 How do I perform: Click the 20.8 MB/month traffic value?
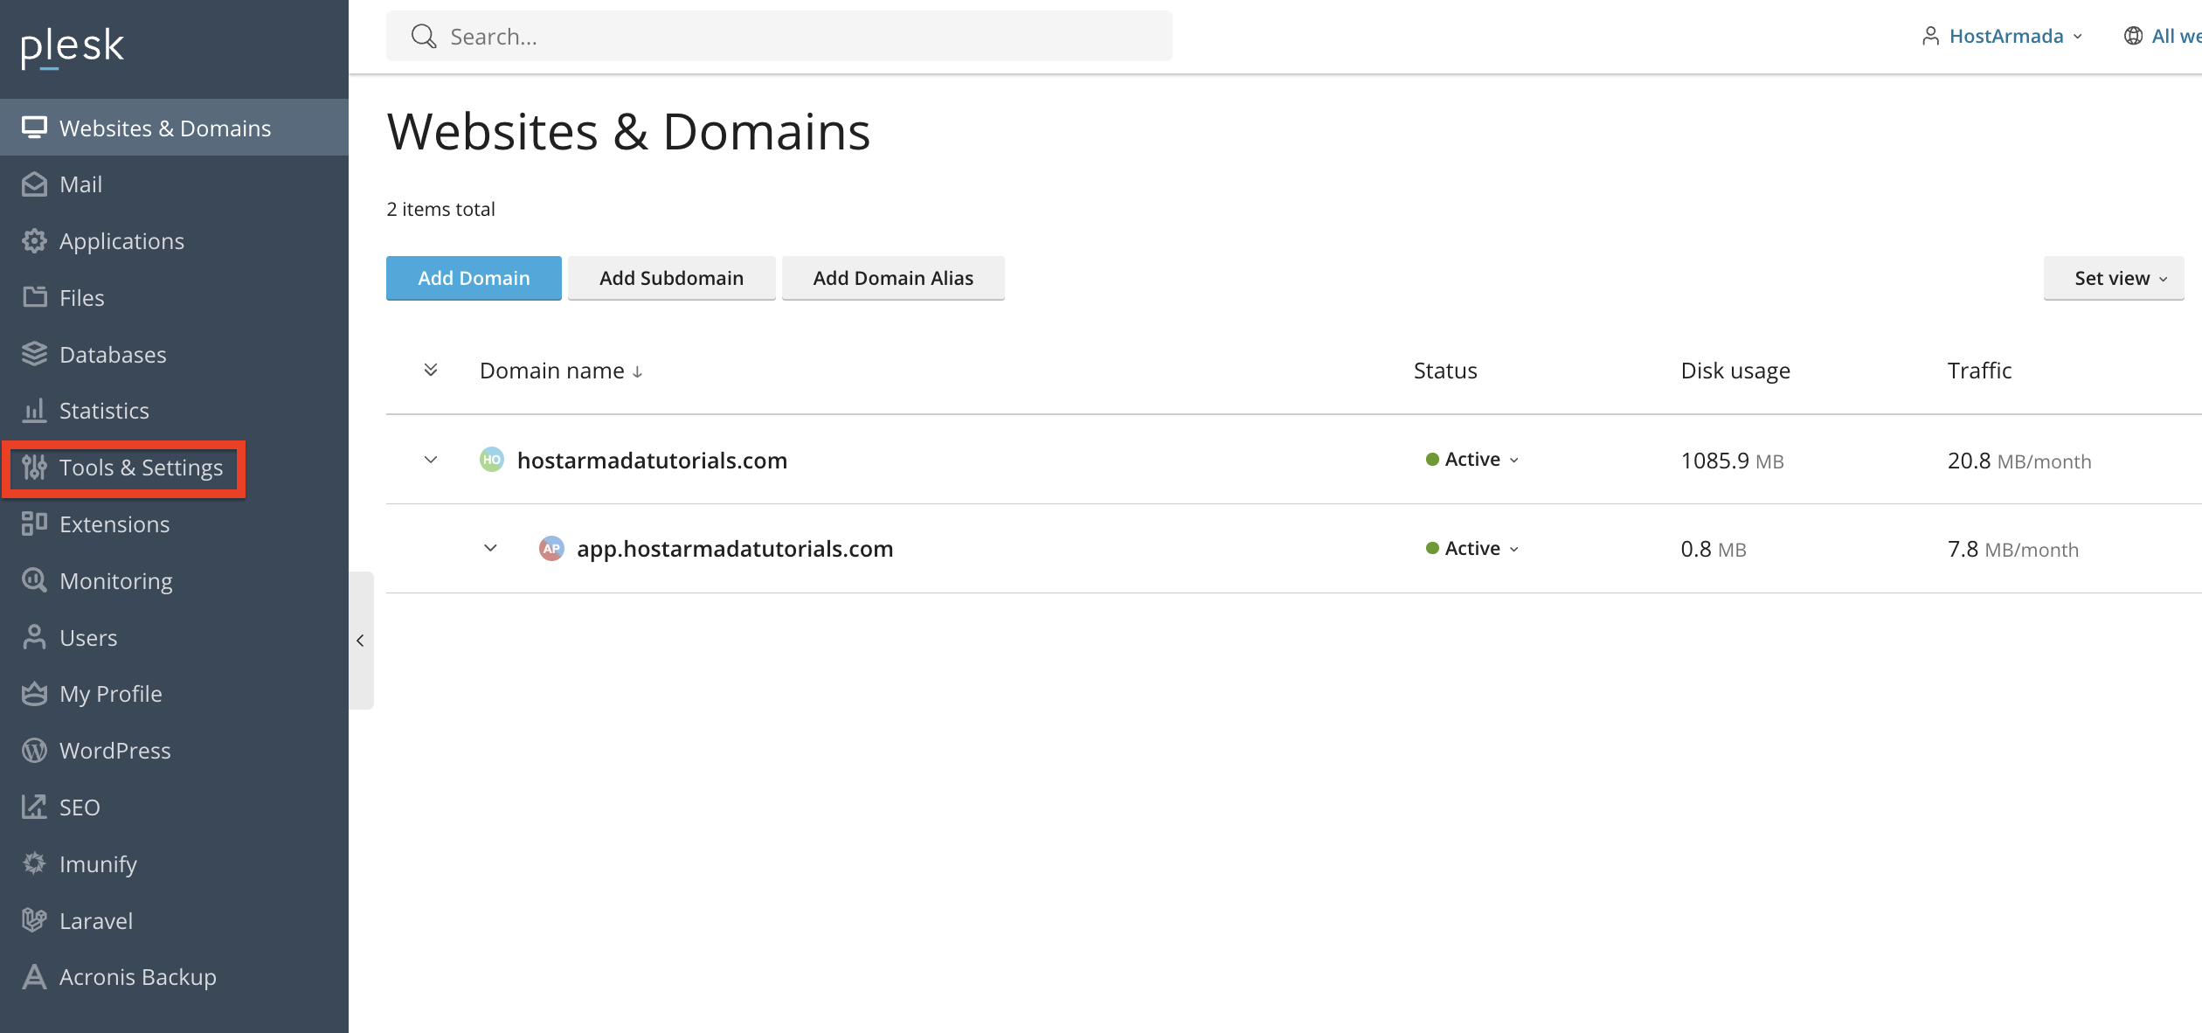[x=2019, y=461]
